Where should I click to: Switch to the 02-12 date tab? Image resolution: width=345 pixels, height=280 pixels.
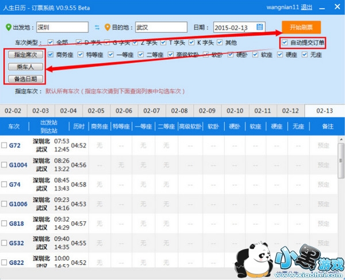pyautogui.click(x=290, y=110)
